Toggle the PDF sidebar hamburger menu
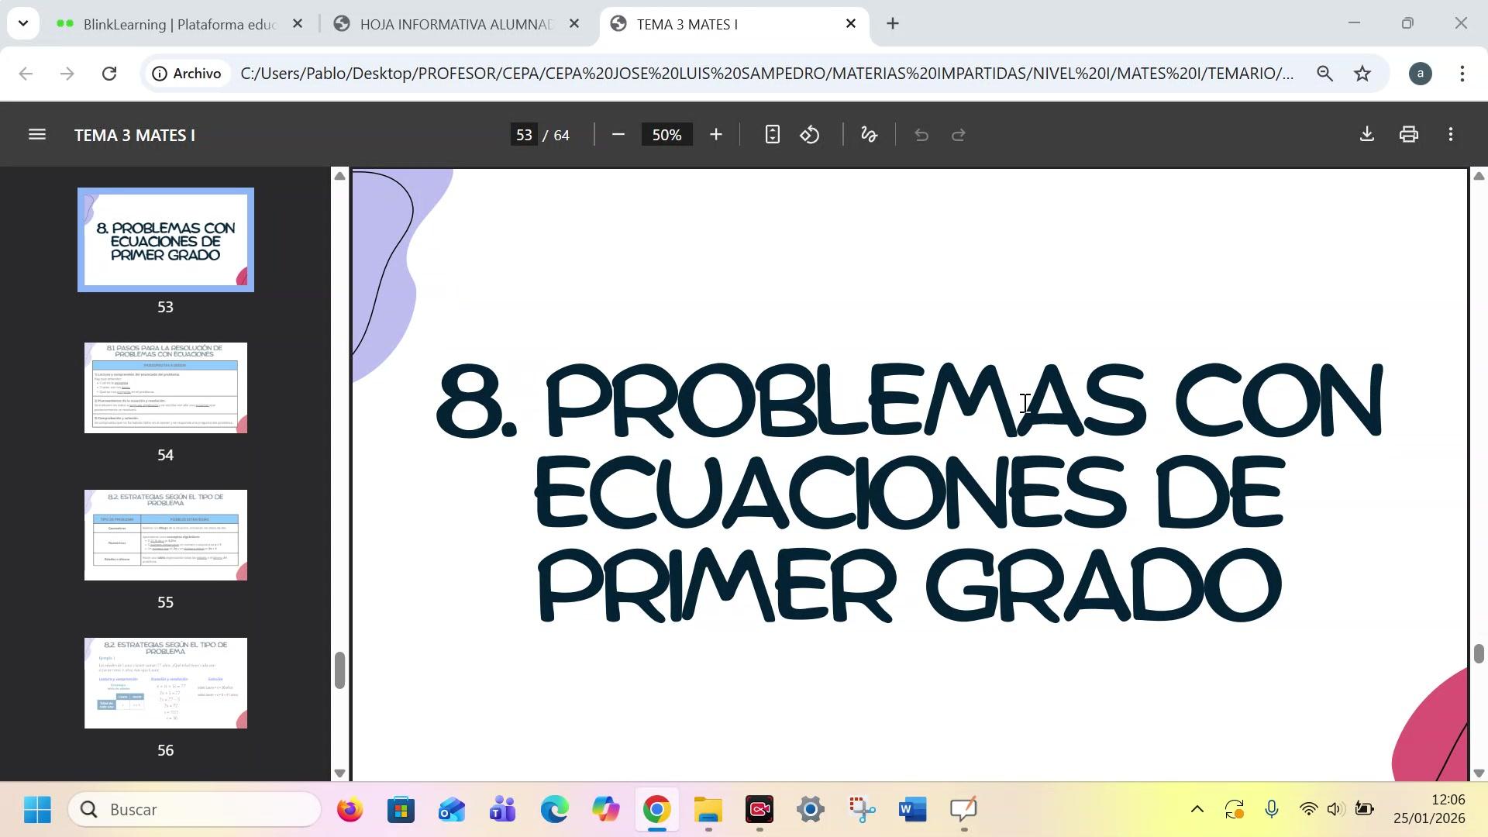This screenshot has width=1488, height=837. pos(36,135)
